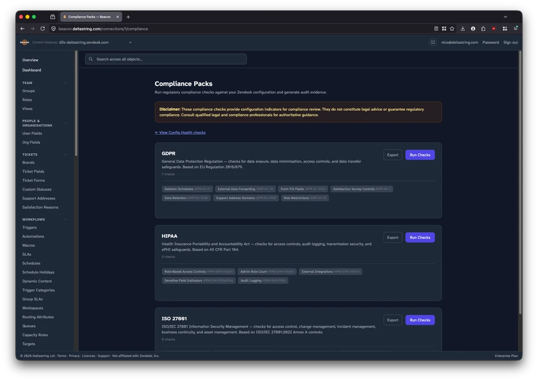Open the Licences footer link

pos(89,356)
